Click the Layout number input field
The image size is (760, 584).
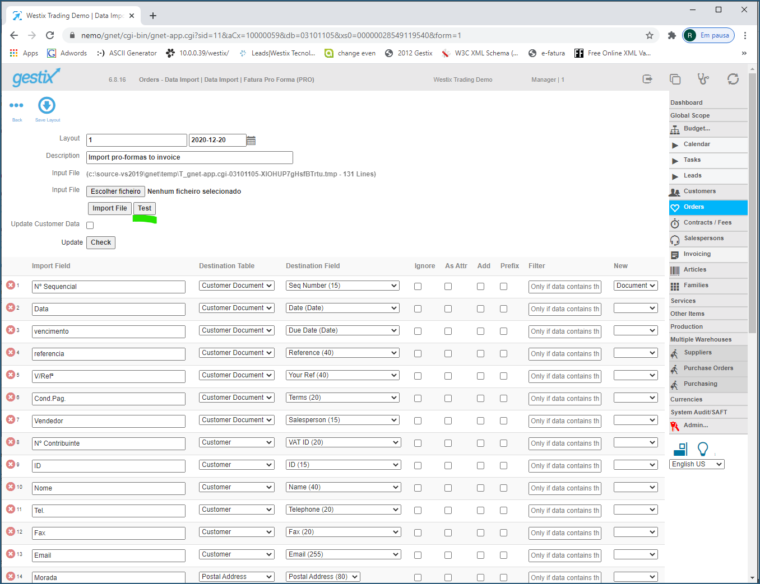pyautogui.click(x=137, y=140)
